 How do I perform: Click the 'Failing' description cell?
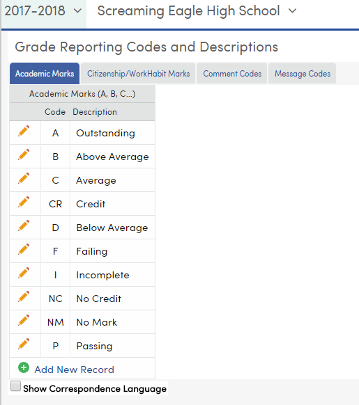(x=113, y=251)
